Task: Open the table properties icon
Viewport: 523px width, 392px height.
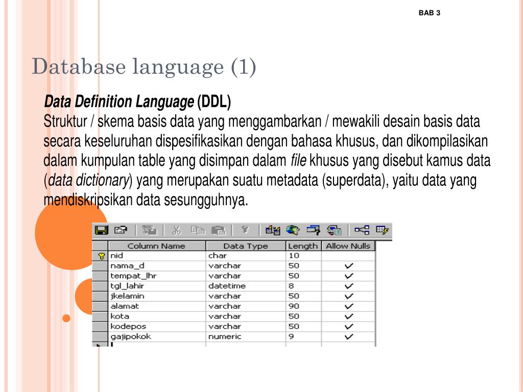Action: [x=121, y=230]
